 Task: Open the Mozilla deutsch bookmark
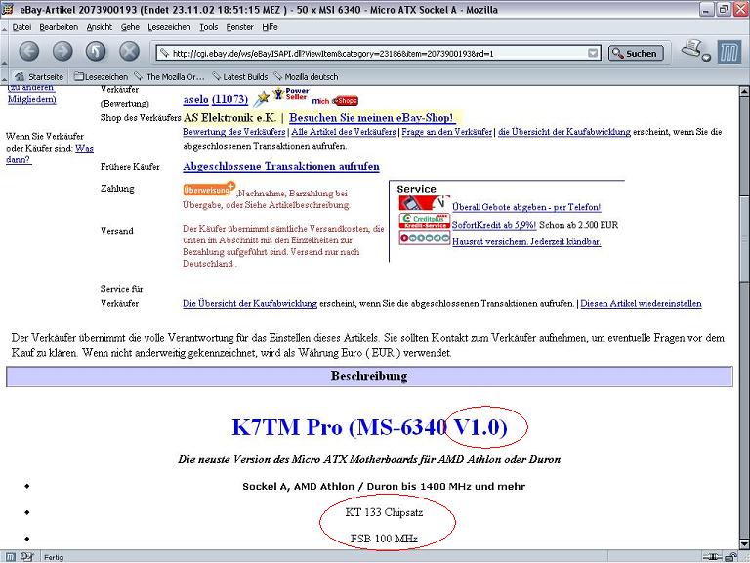coord(306,76)
